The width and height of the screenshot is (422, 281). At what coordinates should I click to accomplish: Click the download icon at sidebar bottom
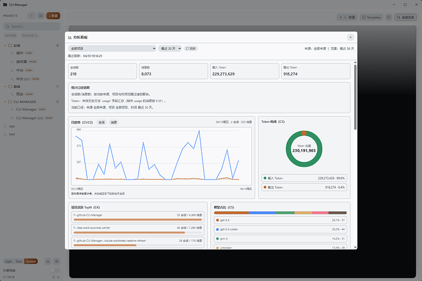pyautogui.click(x=58, y=277)
